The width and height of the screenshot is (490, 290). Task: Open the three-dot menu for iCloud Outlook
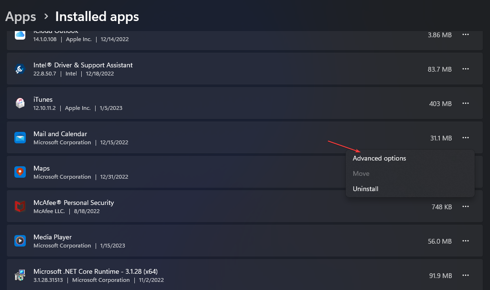pos(465,35)
